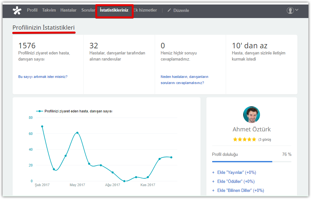Viewport: 311px width, 199px height.
Task: Click the Ağu 2017 axis label
Action: pos(112,185)
